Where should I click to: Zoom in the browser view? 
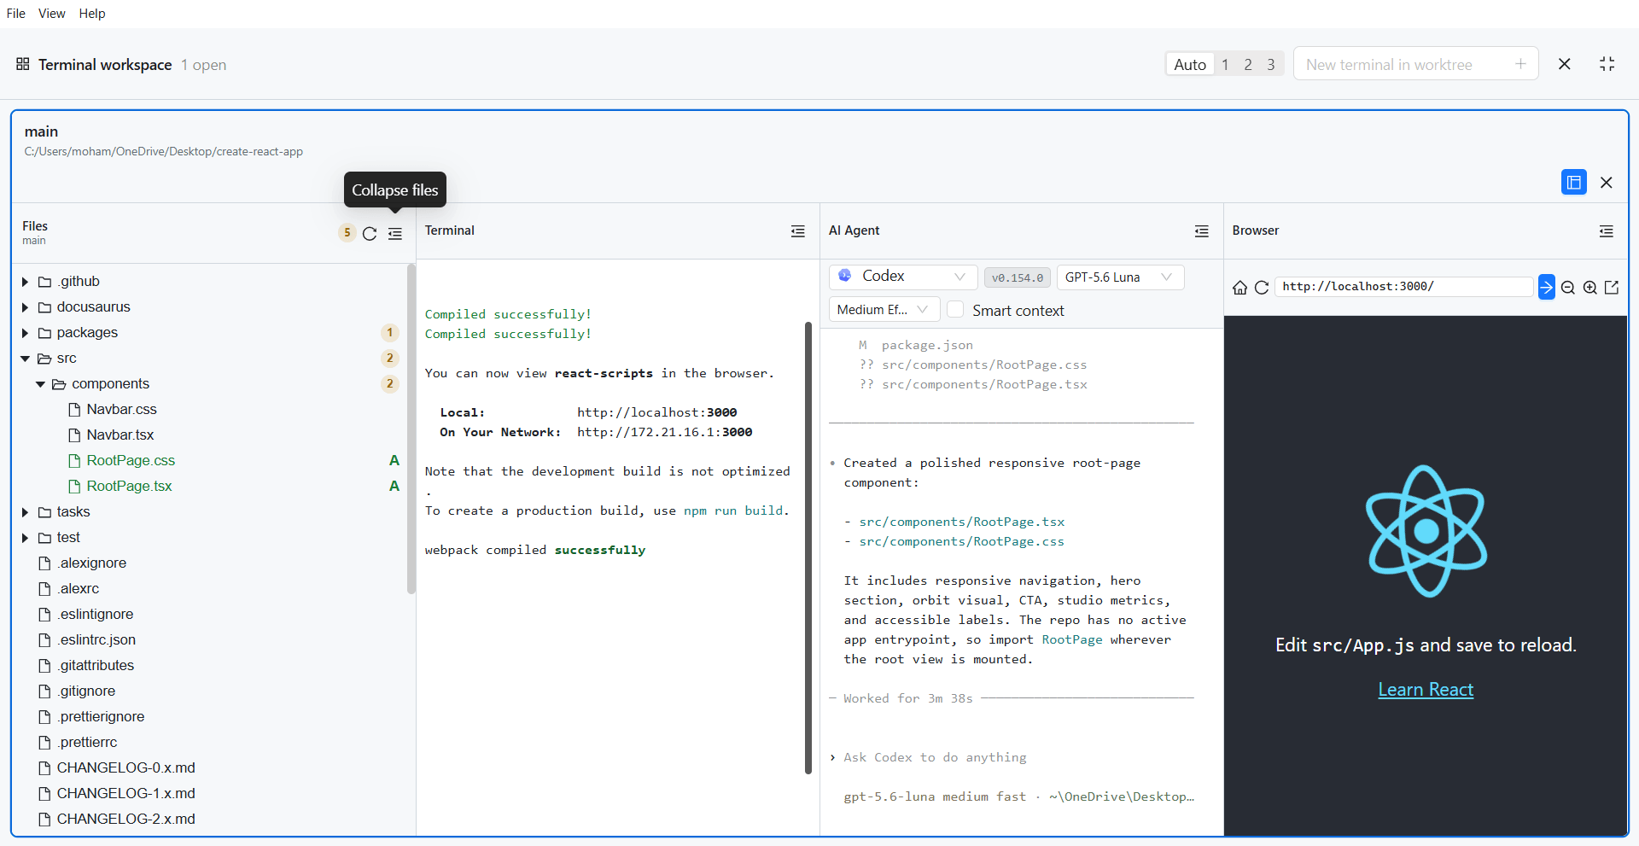pos(1589,288)
